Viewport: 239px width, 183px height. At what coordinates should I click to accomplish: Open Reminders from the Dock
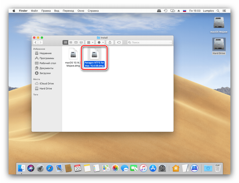(x=97, y=168)
